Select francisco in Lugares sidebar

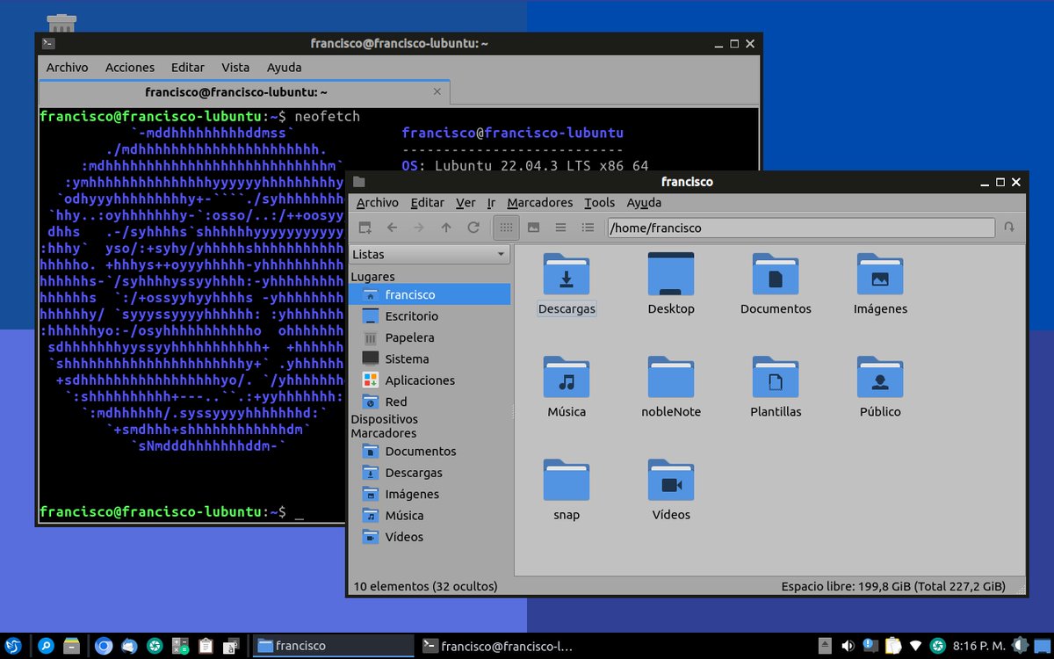pos(430,294)
